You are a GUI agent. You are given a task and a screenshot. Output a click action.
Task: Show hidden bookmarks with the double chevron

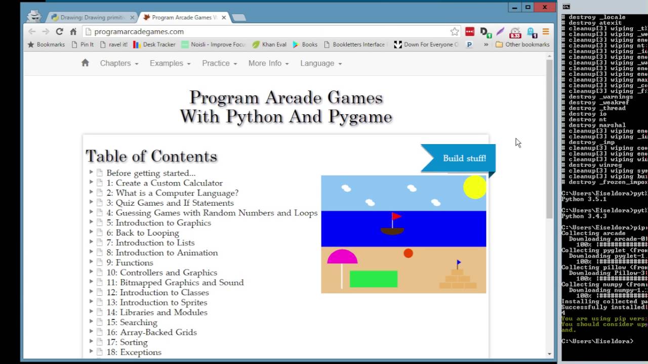[486, 44]
